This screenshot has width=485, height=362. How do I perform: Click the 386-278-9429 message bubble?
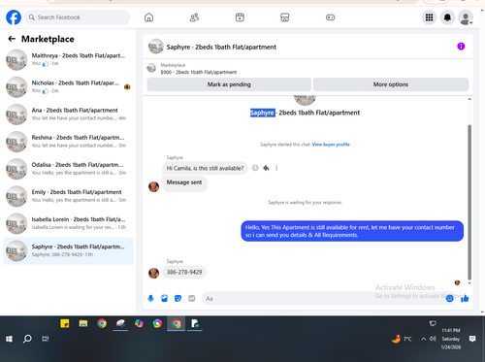pyautogui.click(x=184, y=272)
